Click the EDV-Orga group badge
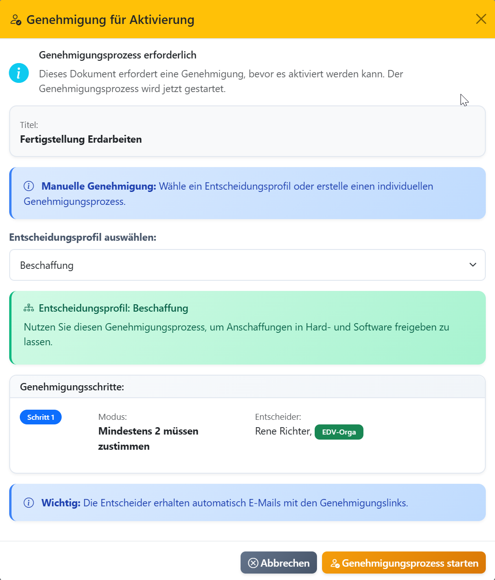Viewport: 495px width, 580px height. [x=339, y=432]
